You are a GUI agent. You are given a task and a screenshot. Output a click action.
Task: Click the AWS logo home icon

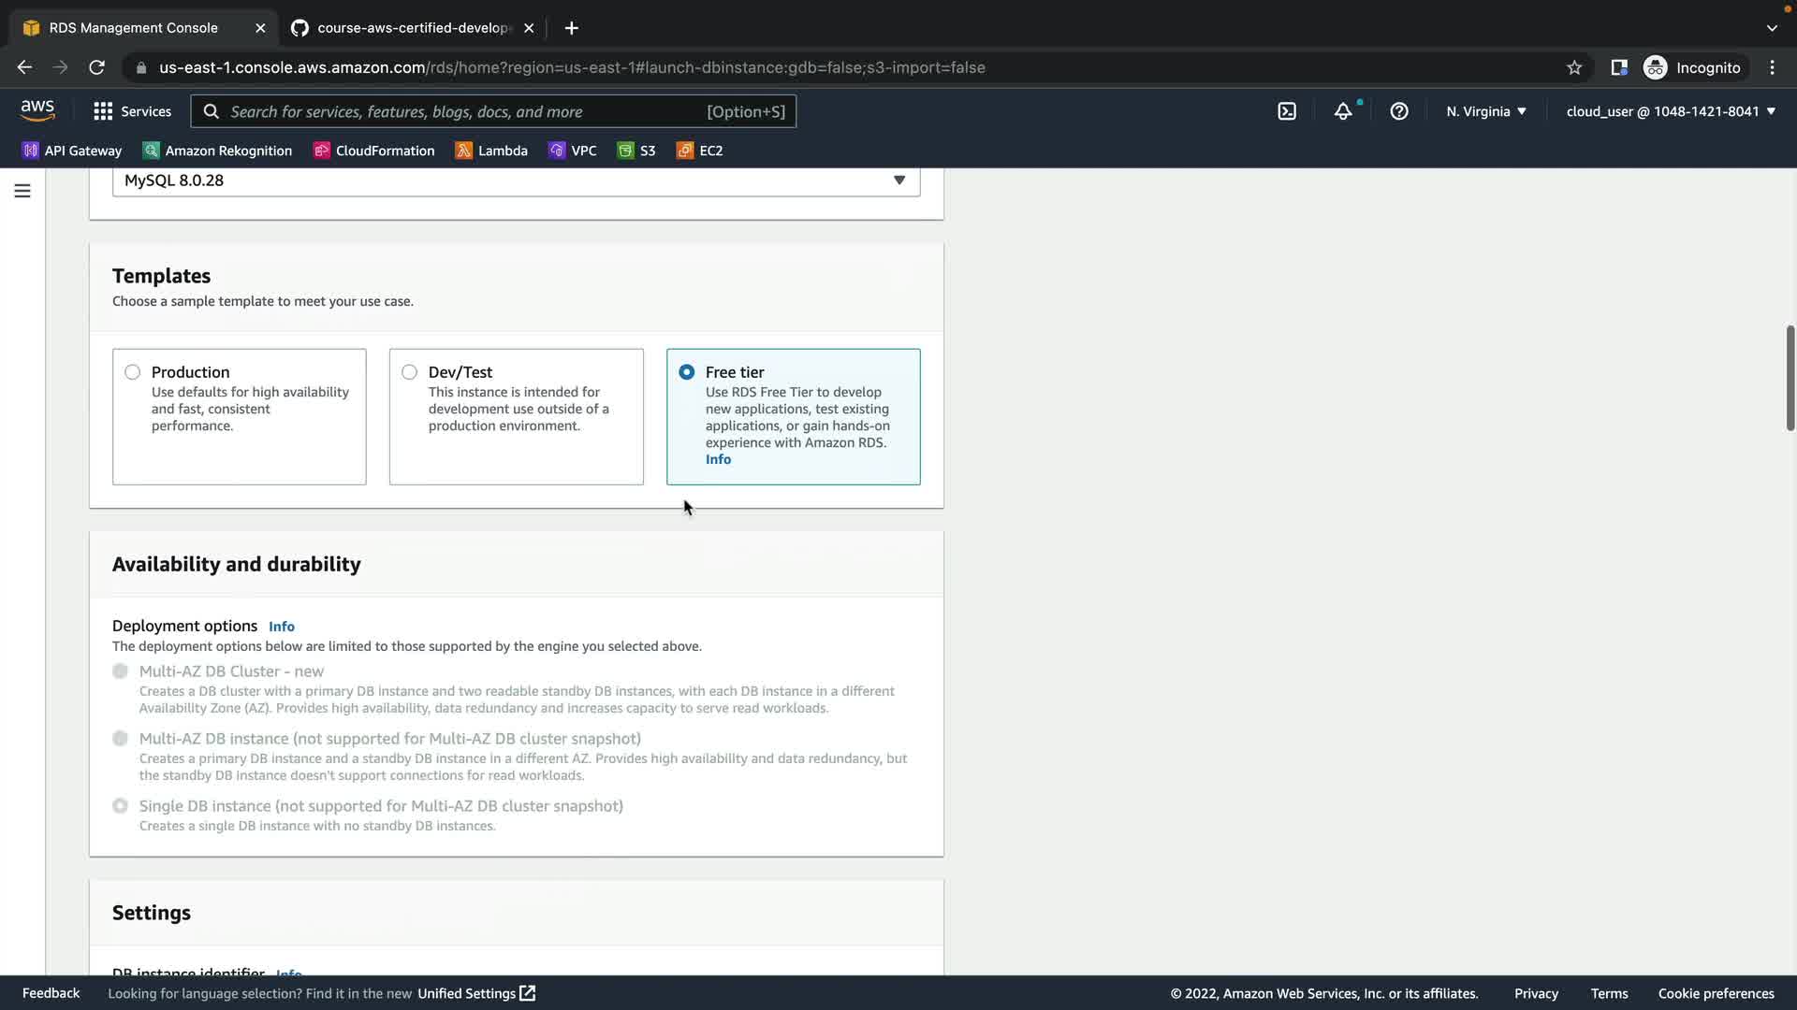click(37, 110)
